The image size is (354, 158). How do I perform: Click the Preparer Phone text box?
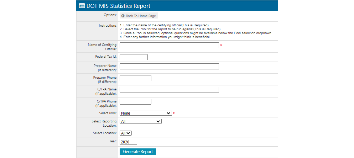click(x=135, y=78)
